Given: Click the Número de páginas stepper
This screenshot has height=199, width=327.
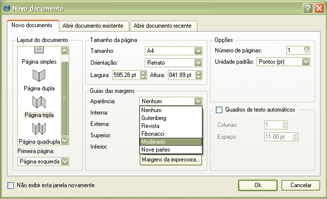Looking at the screenshot, I should click(x=306, y=50).
